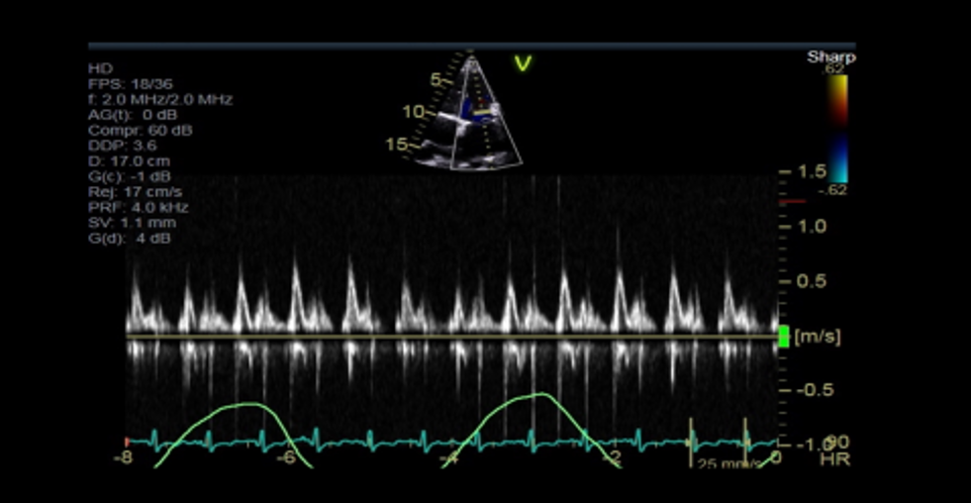Click the red tick on velocity scale
This screenshot has width=971, height=503.
pyautogui.click(x=793, y=202)
